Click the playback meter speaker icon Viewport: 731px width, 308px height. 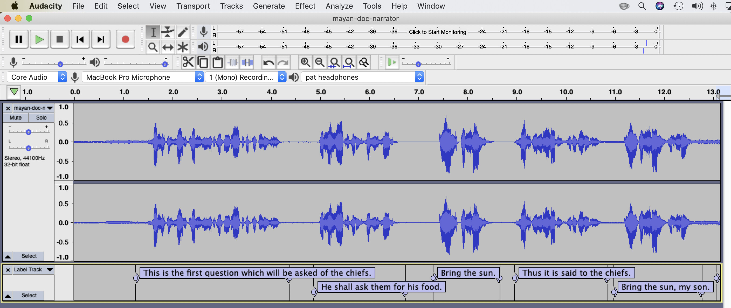[203, 47]
